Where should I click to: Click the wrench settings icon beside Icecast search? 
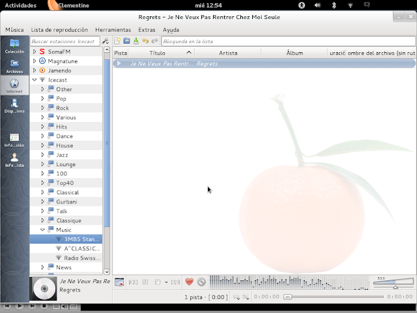point(106,41)
